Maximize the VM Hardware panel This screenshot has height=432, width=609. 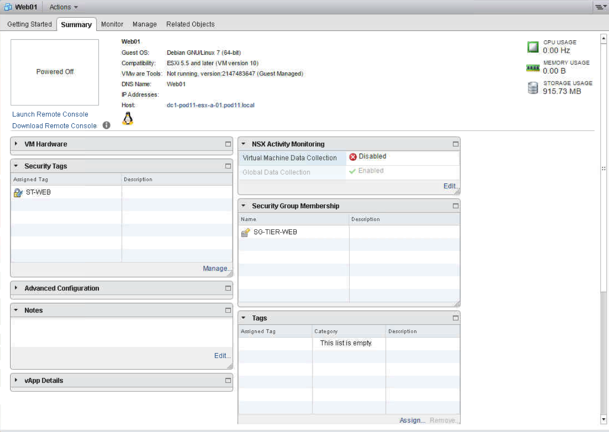pos(228,144)
